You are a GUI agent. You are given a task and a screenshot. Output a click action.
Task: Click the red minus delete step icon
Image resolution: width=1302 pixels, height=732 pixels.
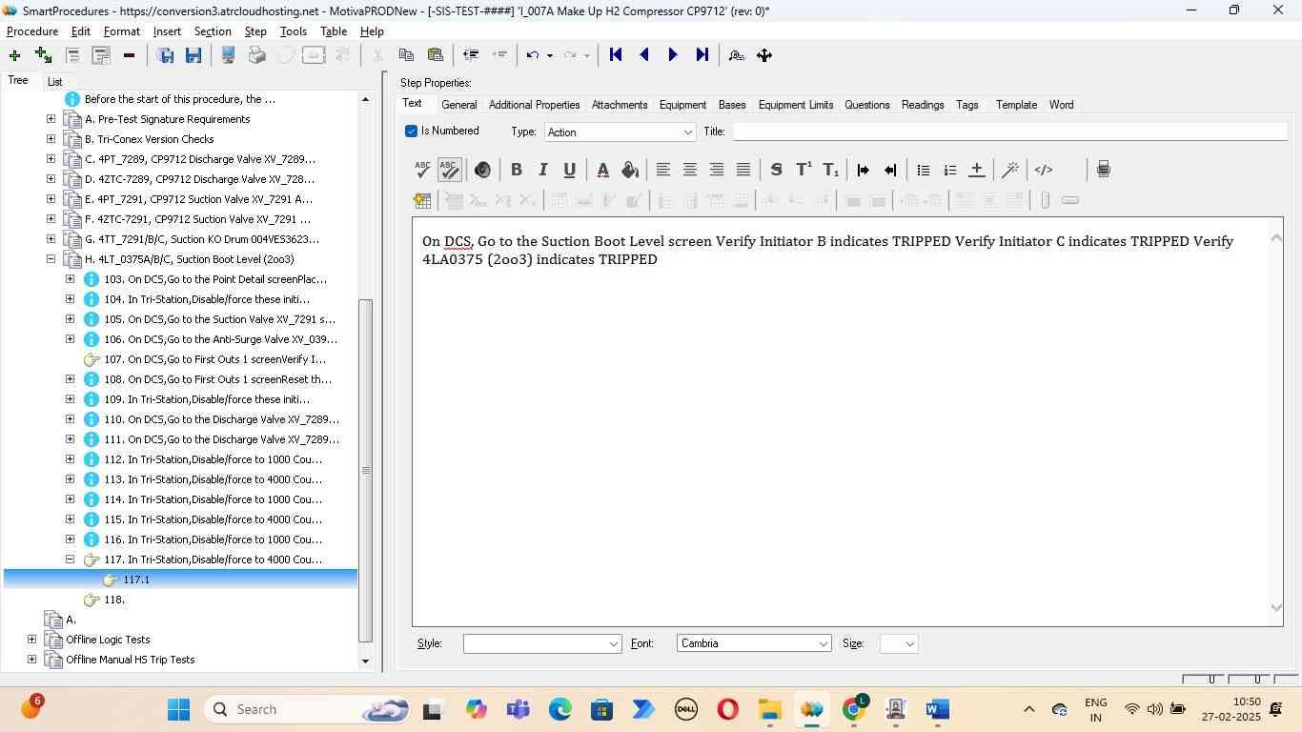[129, 55]
